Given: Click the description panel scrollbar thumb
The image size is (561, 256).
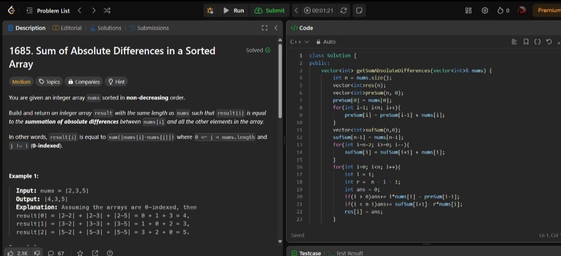Looking at the screenshot, I should coord(280,80).
